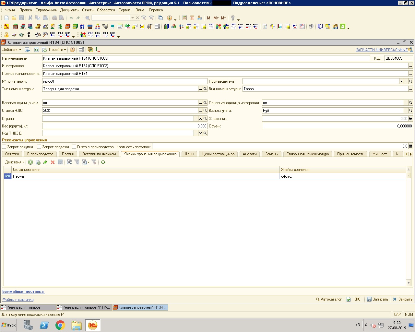Viewport: 415px width, 332px height.
Task: Click the ellipsis selector for Тип номенклатуры
Action: click(200, 89)
